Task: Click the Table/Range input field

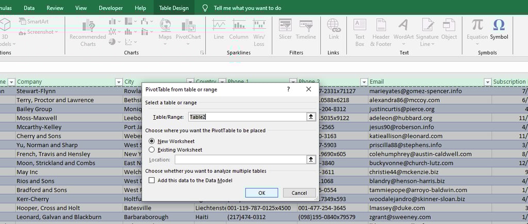Action: point(246,117)
